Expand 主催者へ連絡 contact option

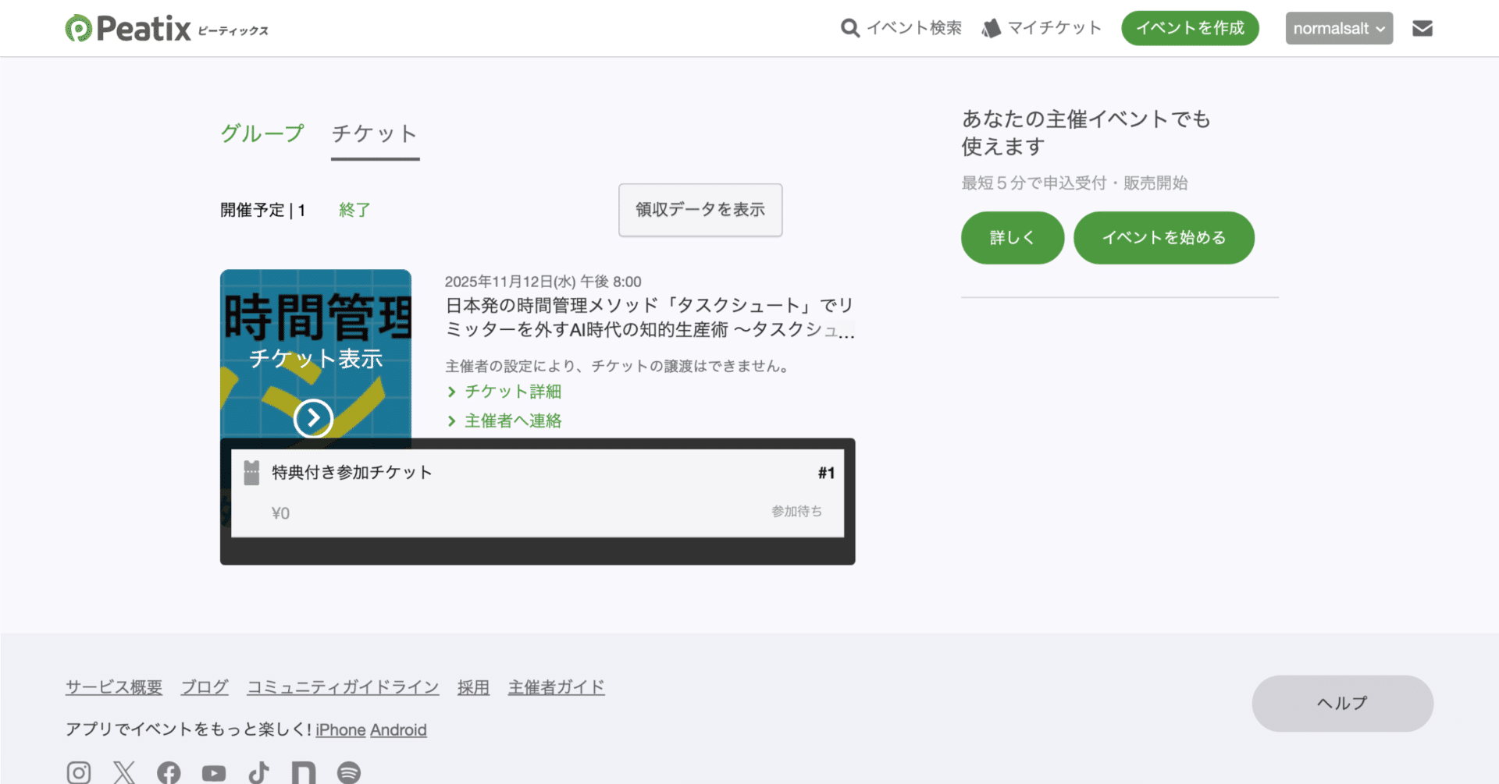tap(513, 420)
